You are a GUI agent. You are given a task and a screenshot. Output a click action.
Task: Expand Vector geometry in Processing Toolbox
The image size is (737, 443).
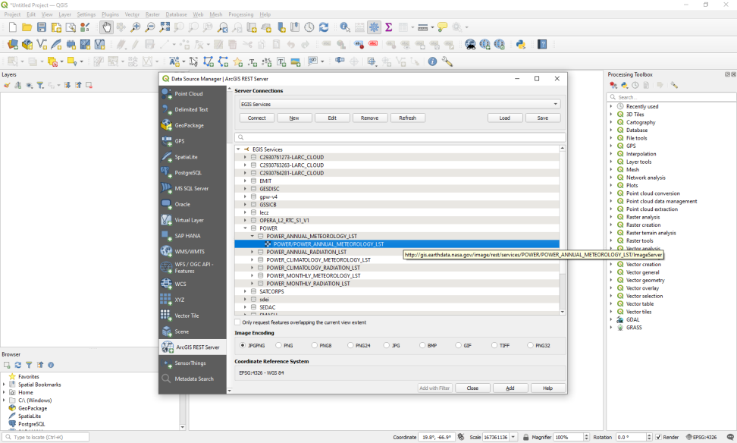coord(611,280)
